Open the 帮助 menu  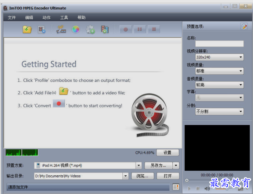click(x=81, y=18)
